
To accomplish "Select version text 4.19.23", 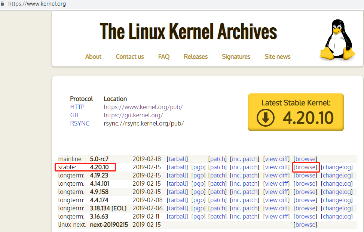I will (99, 176).
